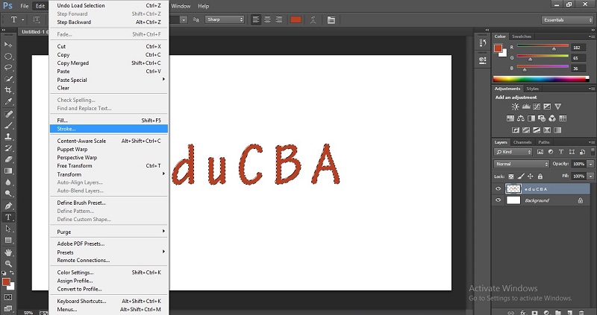Choose Fill... from the Edit menu
The image size is (597, 315).
point(109,121)
